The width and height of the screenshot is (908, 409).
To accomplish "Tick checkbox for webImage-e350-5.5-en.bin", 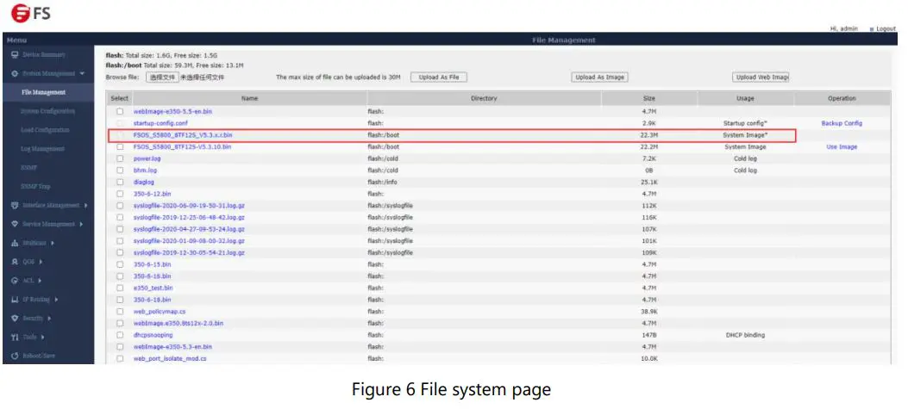I will click(120, 111).
